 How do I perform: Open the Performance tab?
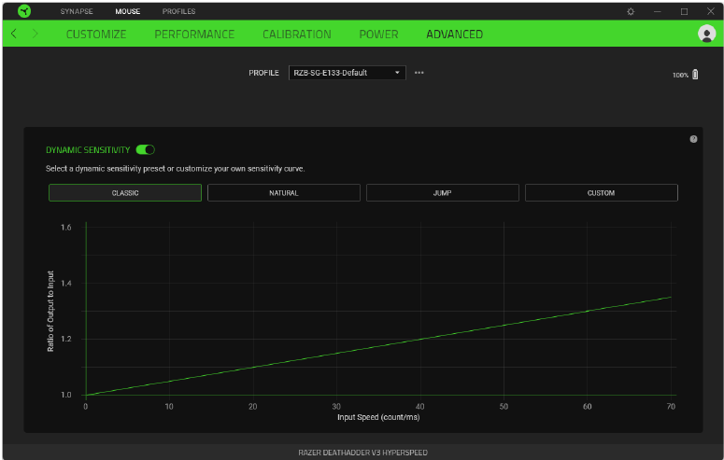(194, 35)
